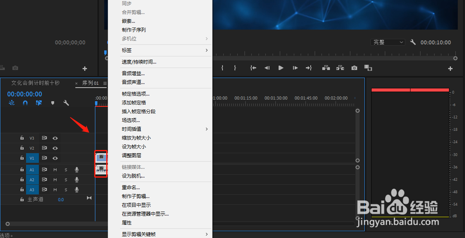465x238 pixels.
Task: Solo the A3 audio track
Action: point(66,189)
